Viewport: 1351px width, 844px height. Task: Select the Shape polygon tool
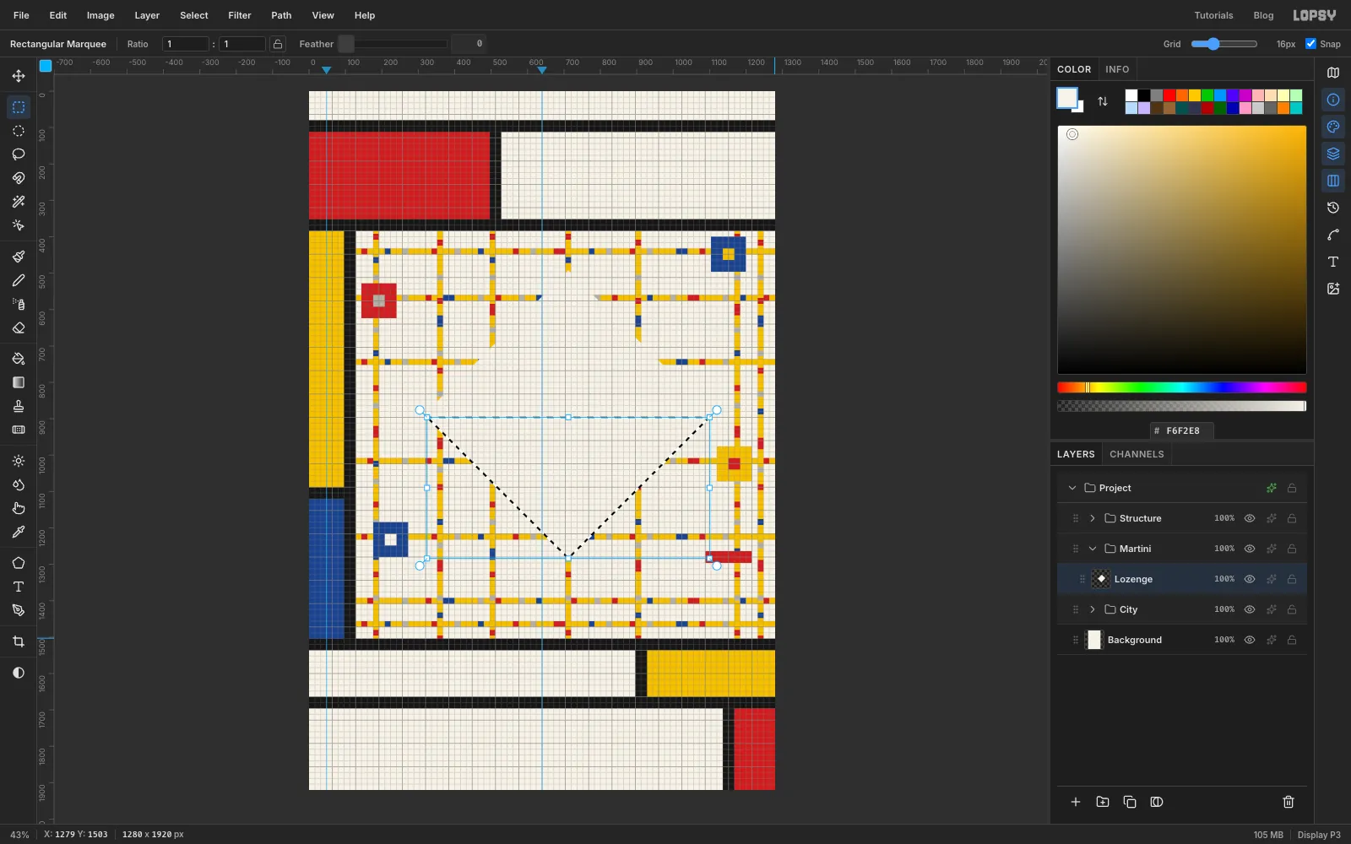[19, 563]
